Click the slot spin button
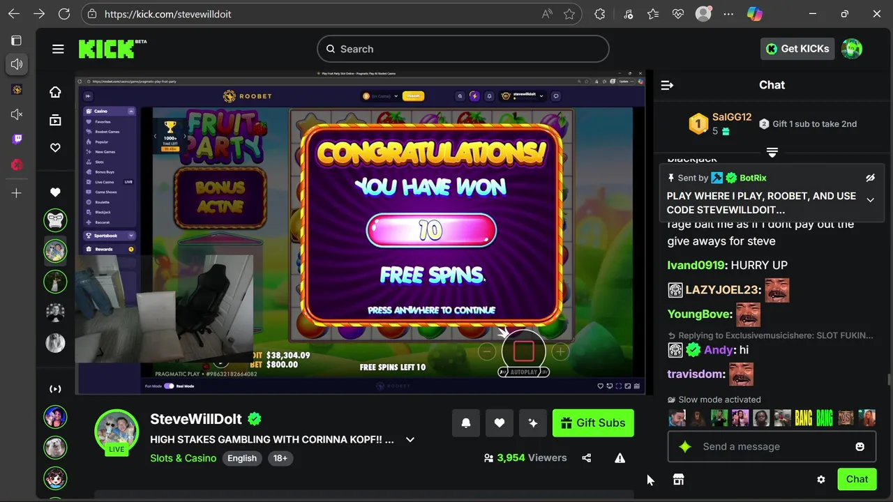Viewport: 893px width, 502px height. click(x=523, y=351)
